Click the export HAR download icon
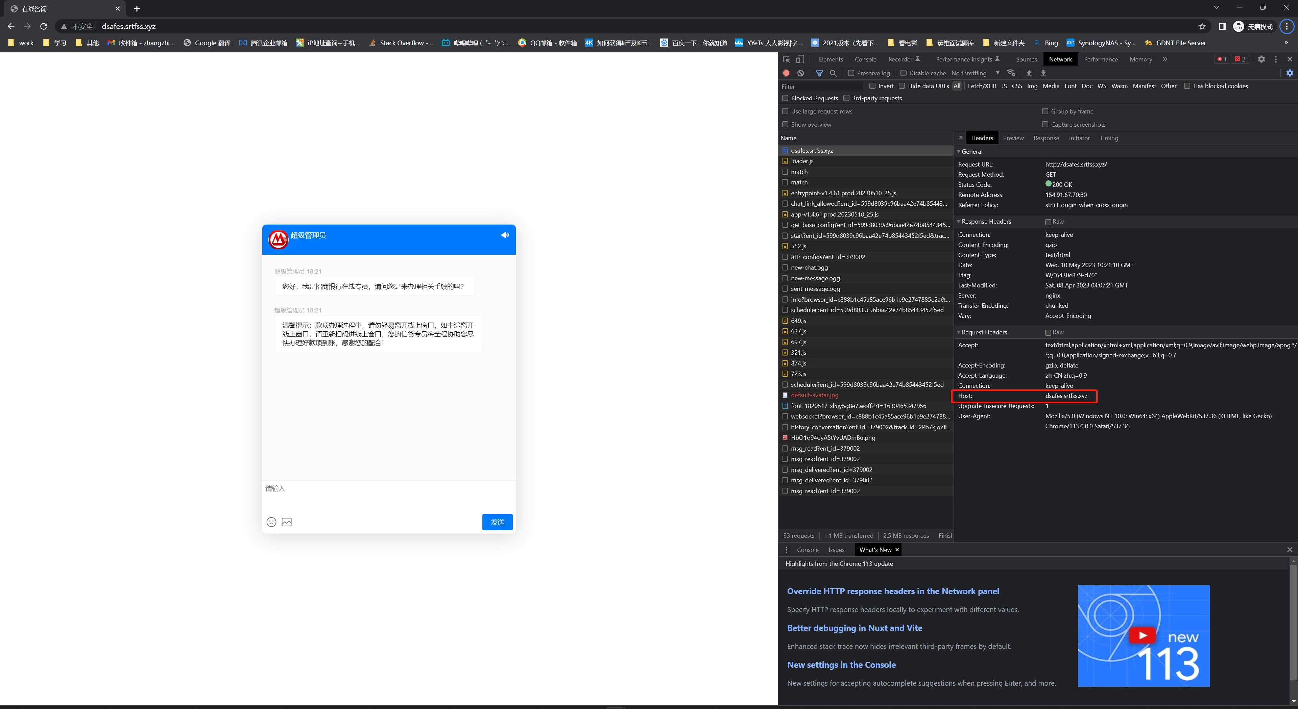 pos(1043,73)
